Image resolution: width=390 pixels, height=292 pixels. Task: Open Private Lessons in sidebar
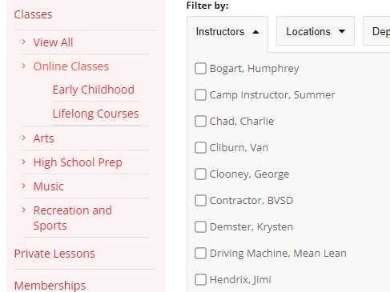[54, 254]
